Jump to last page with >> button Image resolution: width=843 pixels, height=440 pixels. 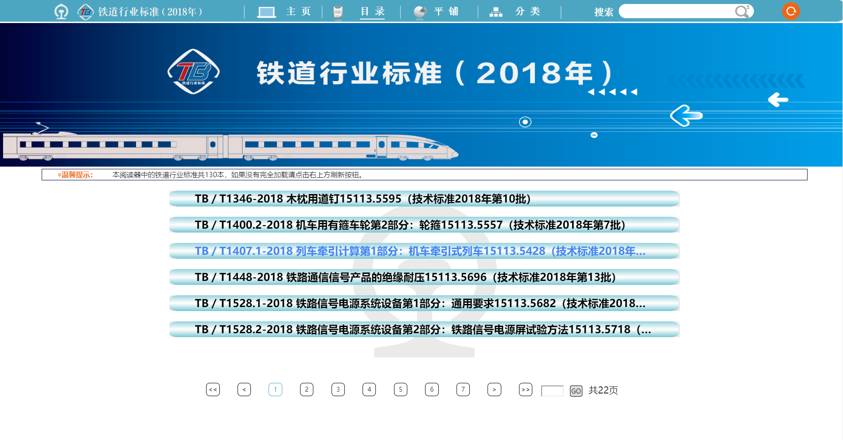(x=526, y=389)
